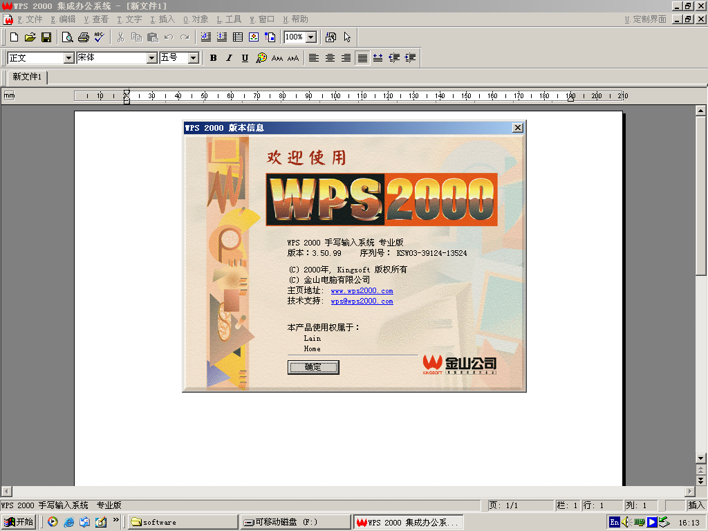
Task: Shrink font size A icon
Action: [277, 58]
